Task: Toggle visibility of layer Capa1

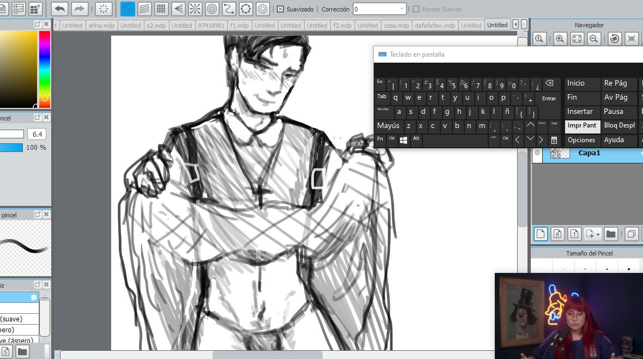Action: click(x=537, y=153)
